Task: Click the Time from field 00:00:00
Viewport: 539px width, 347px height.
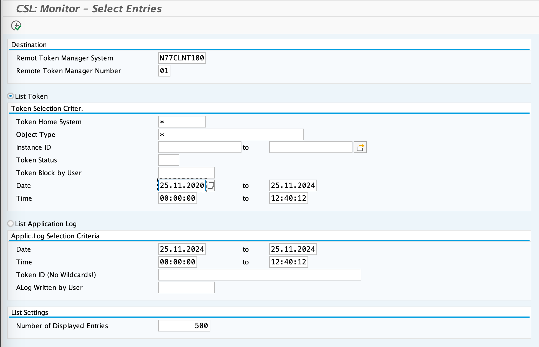Action: (177, 198)
